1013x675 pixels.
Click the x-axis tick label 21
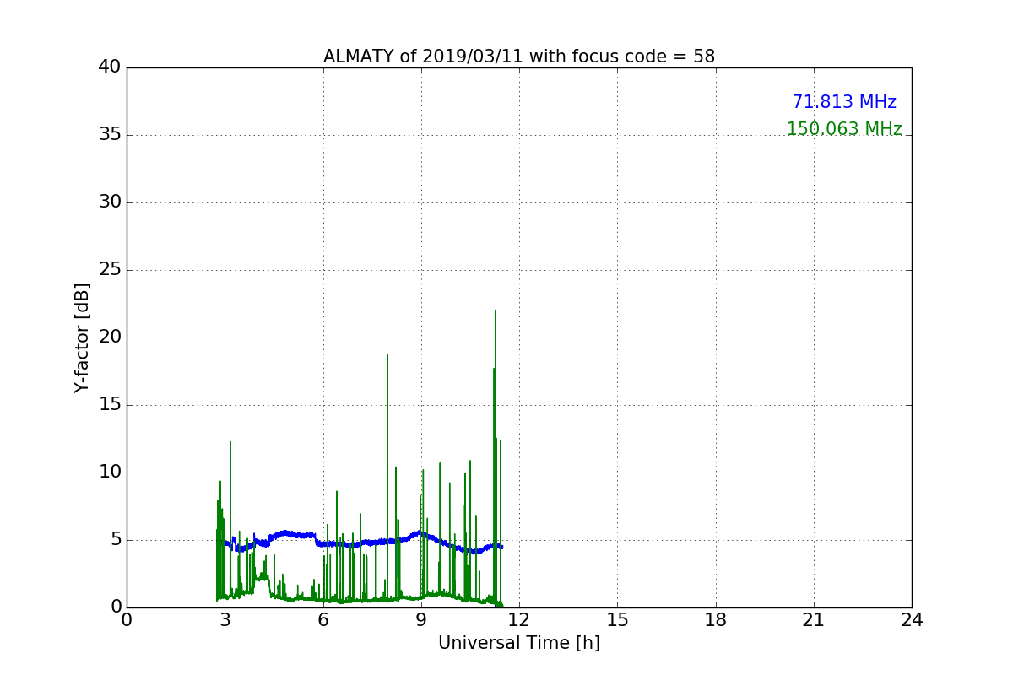(x=814, y=620)
